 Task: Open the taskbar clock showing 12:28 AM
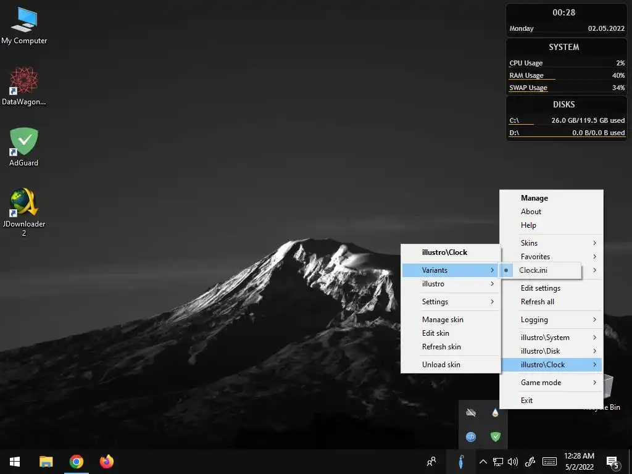[x=579, y=462]
